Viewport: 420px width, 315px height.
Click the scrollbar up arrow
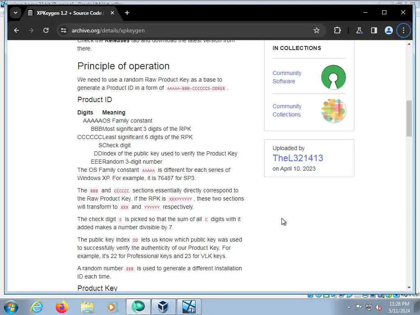pos(409,44)
